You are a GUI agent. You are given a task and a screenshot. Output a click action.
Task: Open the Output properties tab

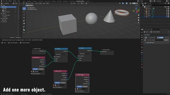(x=142, y=37)
